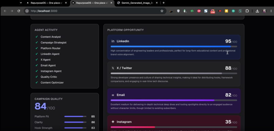Click the gray X / Twitter progress bar
The width and height of the screenshot is (274, 131).
(x=174, y=73)
